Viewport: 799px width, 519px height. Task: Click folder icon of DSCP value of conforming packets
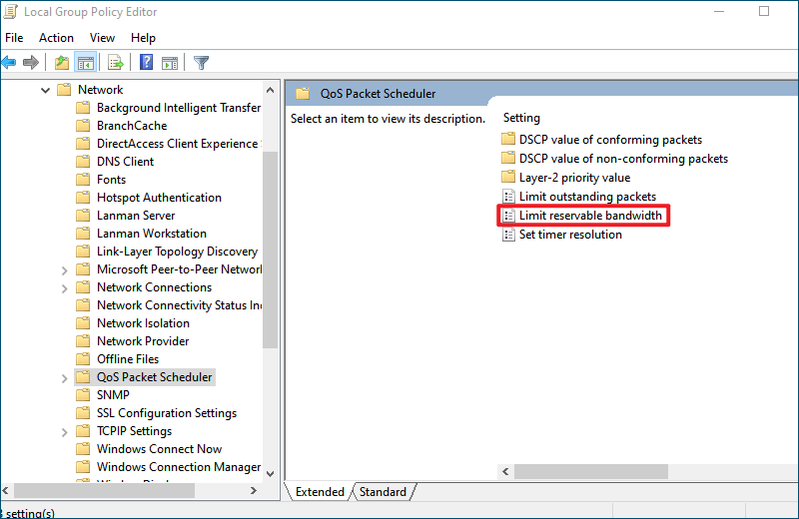click(508, 139)
